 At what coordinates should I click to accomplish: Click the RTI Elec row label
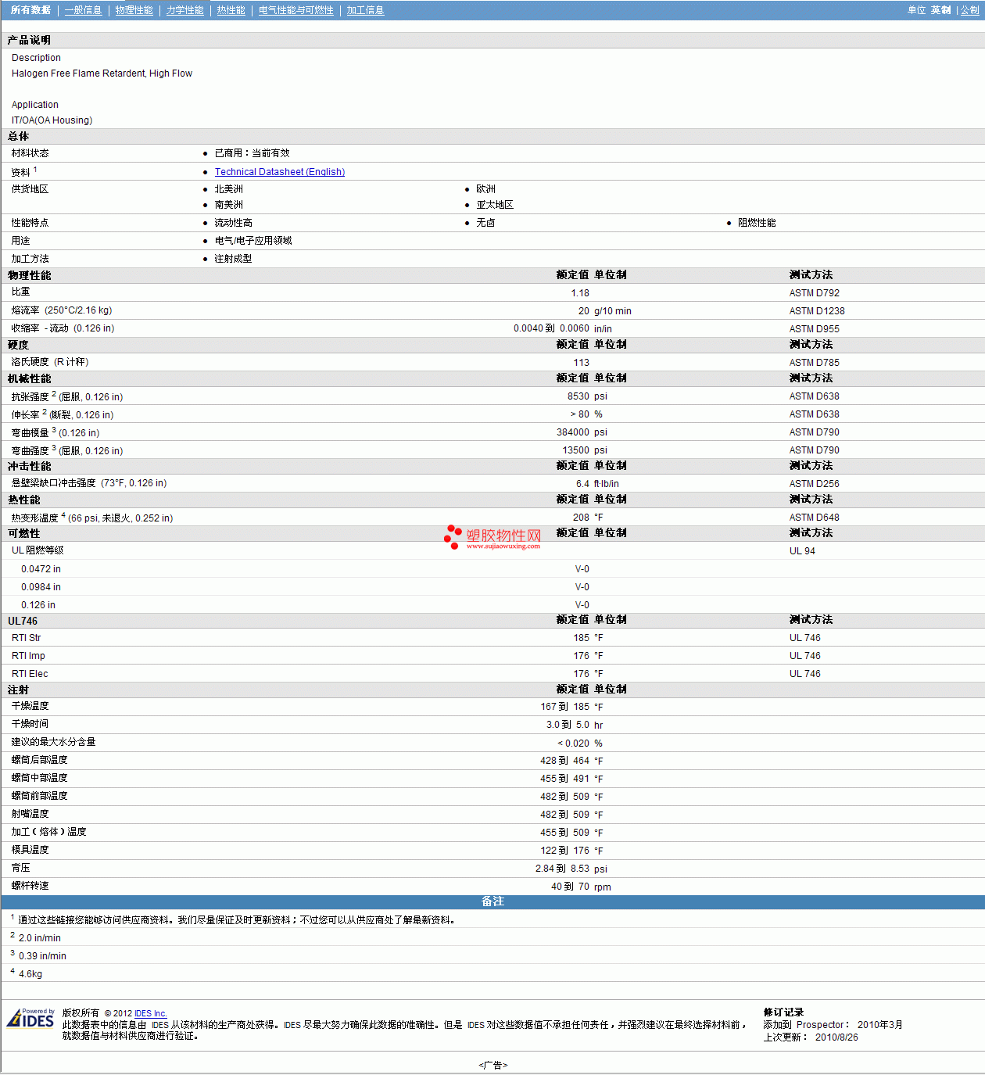point(30,674)
